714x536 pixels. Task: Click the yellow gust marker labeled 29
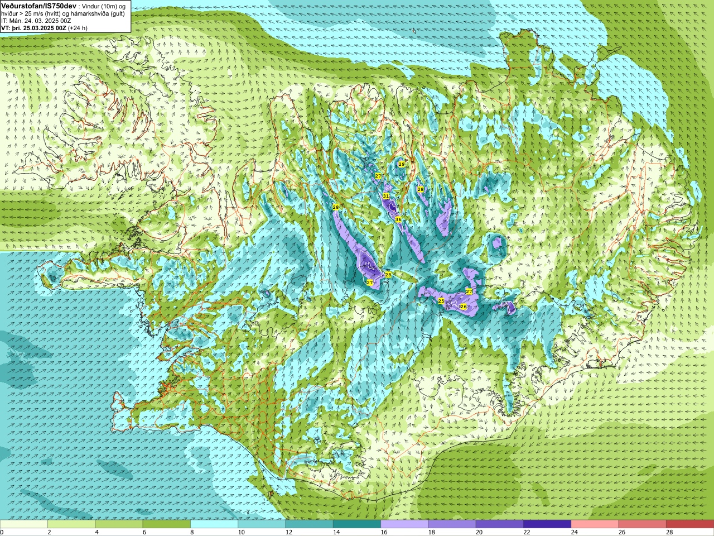coord(402,164)
